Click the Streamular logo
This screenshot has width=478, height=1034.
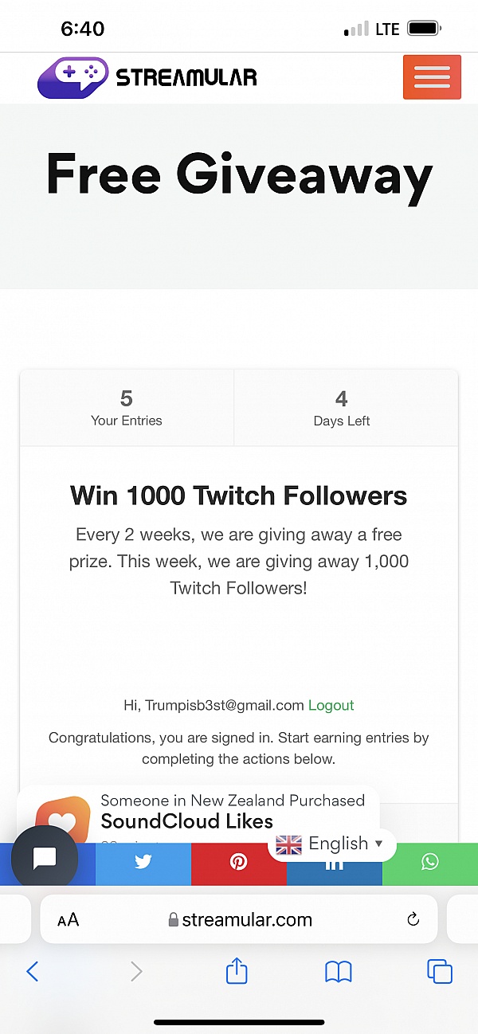(147, 77)
